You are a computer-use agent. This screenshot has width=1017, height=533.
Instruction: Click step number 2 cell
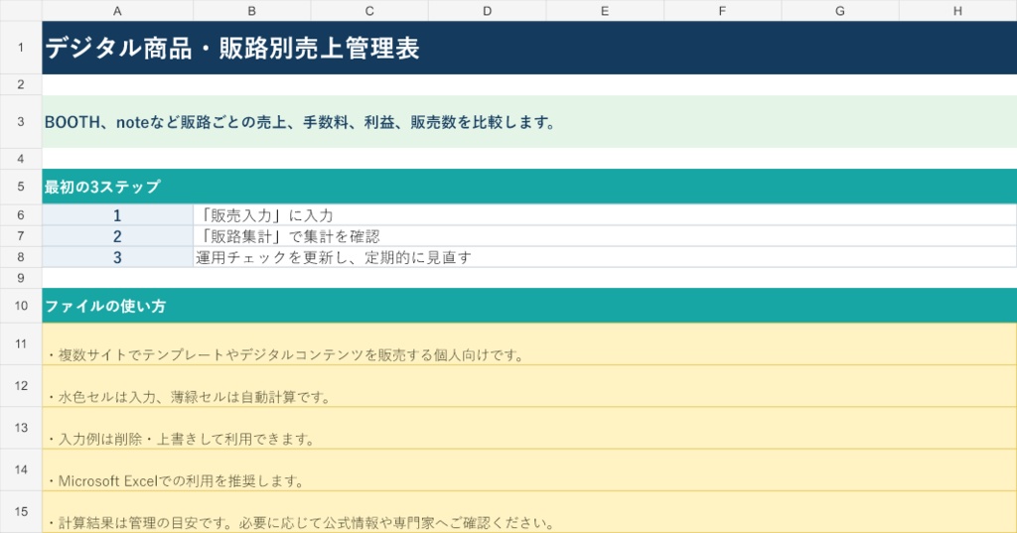pyautogui.click(x=117, y=236)
